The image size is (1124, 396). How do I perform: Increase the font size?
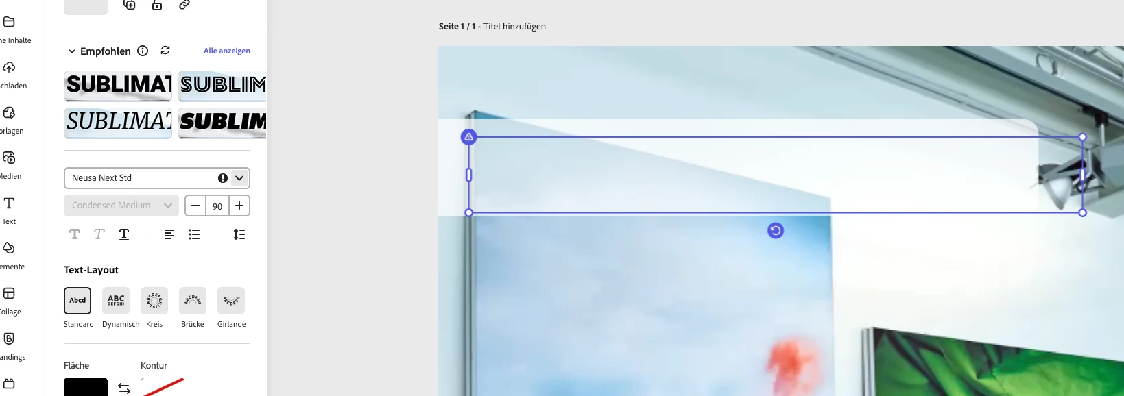click(x=239, y=206)
